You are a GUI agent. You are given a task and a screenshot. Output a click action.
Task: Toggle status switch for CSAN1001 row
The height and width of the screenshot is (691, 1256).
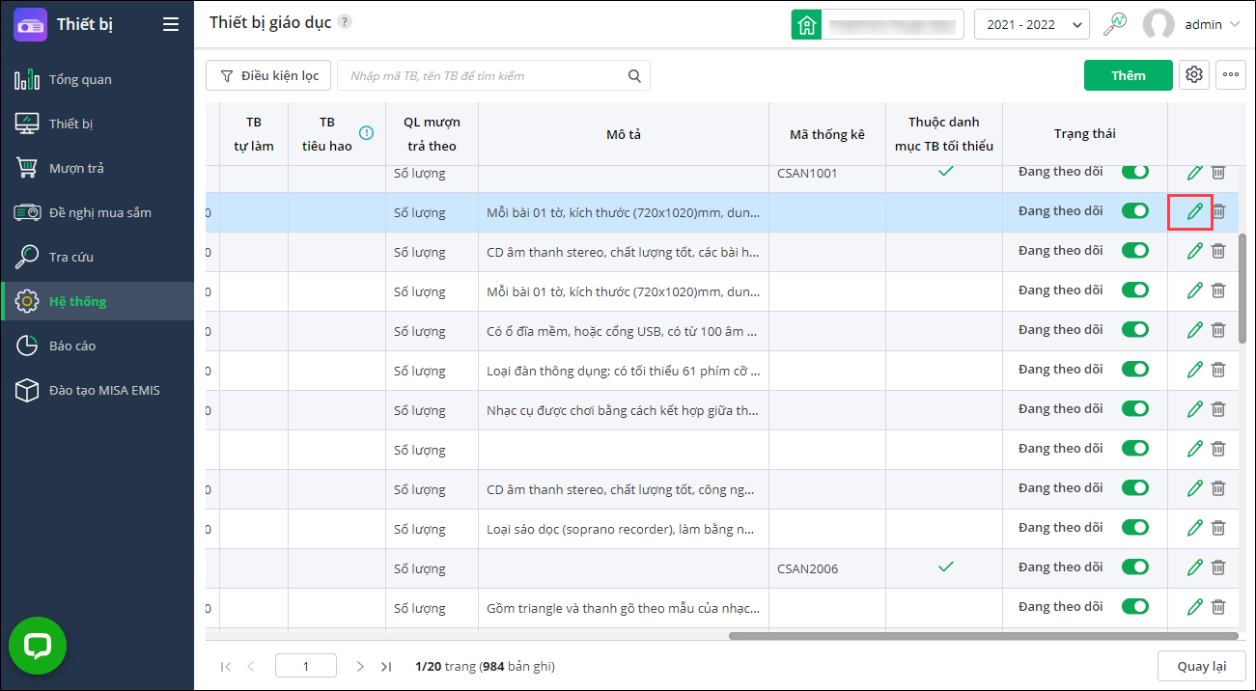(1135, 172)
